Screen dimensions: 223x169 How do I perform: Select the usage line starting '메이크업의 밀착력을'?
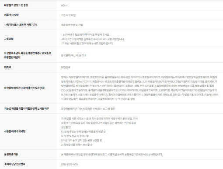pos(93,39)
